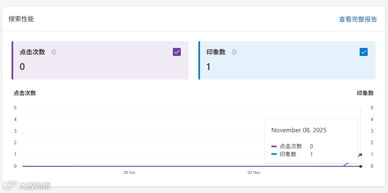Click the 02 Nov date label on axis
This screenshot has width=388, height=193.
254,173
